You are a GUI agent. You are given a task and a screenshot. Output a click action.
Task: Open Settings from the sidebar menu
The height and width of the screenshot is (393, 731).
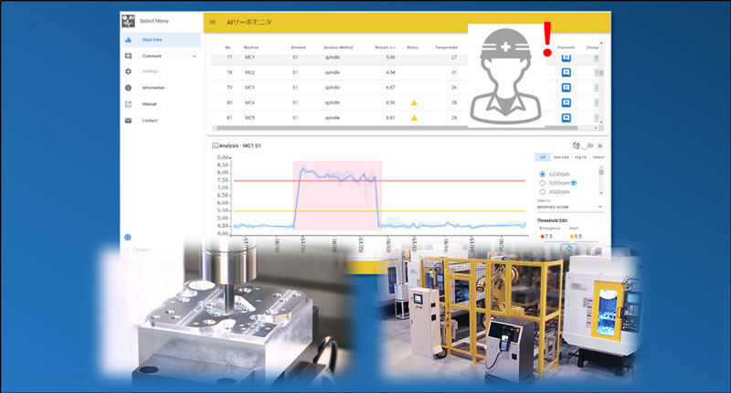(x=162, y=71)
